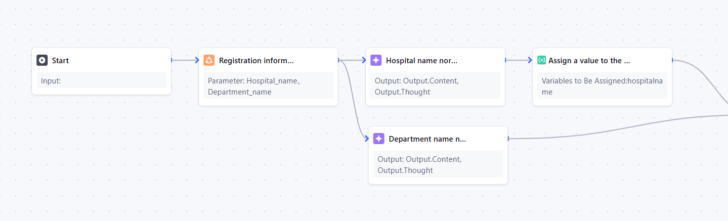This screenshot has height=221, width=728.
Task: Click the Hospital name node's output connector
Action: [x=505, y=60]
